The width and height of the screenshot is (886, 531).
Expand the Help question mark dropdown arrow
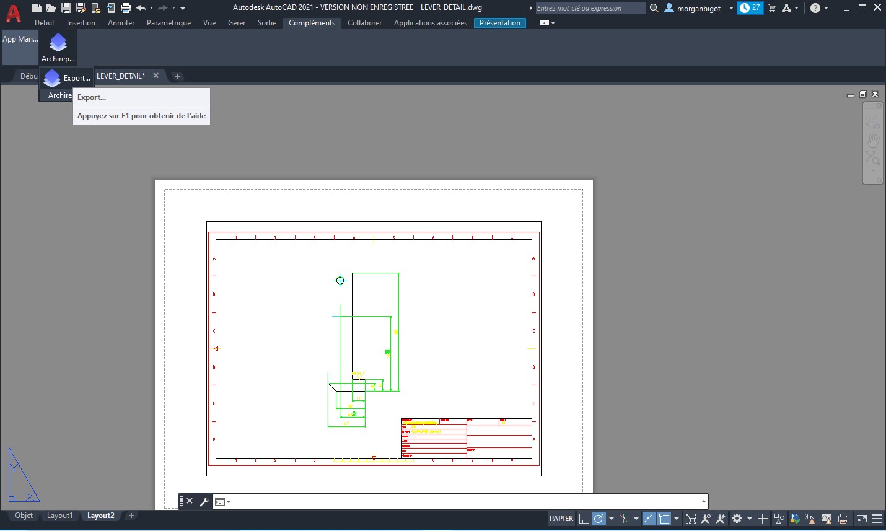[826, 8]
